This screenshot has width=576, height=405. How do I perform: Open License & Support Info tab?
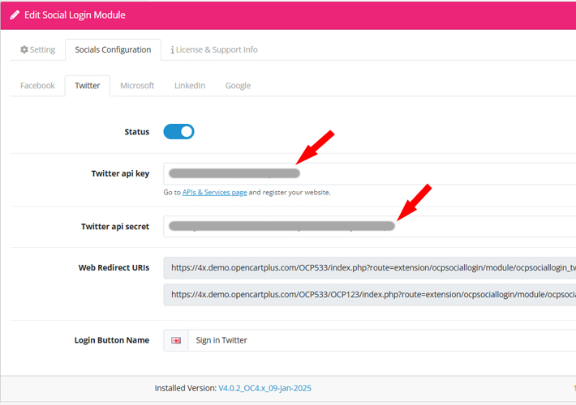pyautogui.click(x=214, y=49)
